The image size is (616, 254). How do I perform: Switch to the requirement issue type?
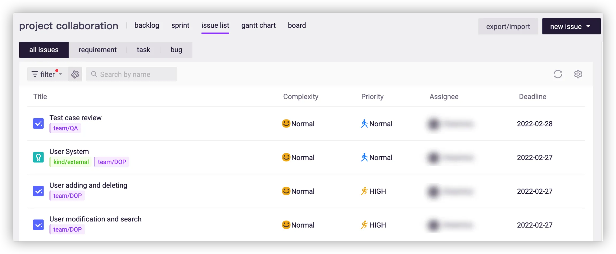(x=98, y=50)
